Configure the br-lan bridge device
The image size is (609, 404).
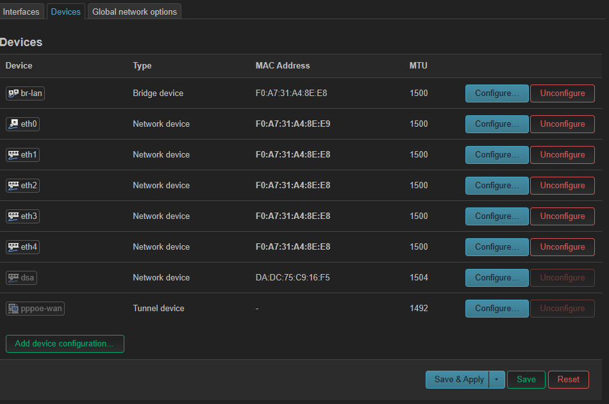pos(497,93)
